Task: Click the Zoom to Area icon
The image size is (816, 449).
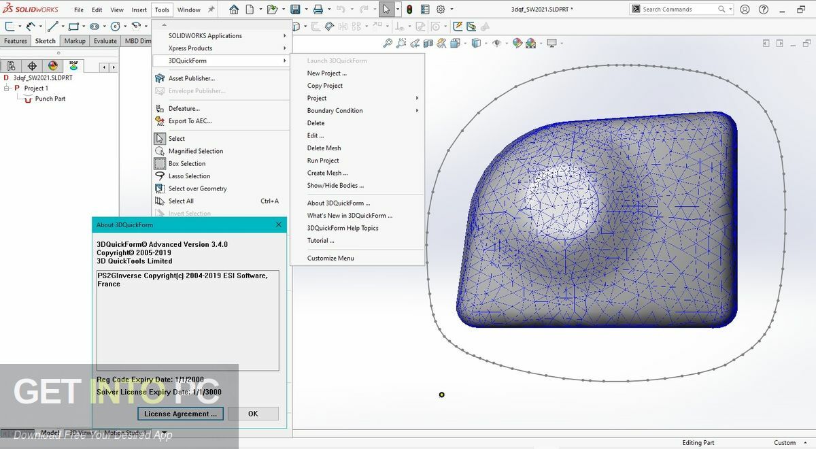Action: pyautogui.click(x=401, y=43)
